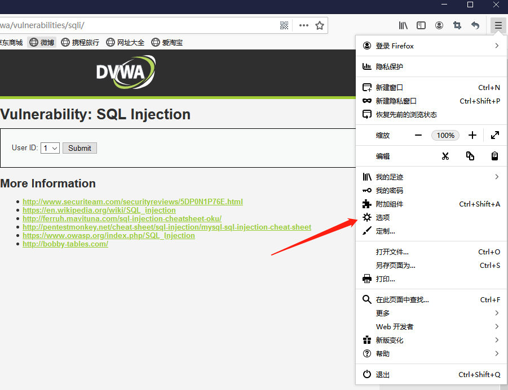Choose 新建隐私窗口 menu entry
This screenshot has width=508, height=390.
[396, 101]
